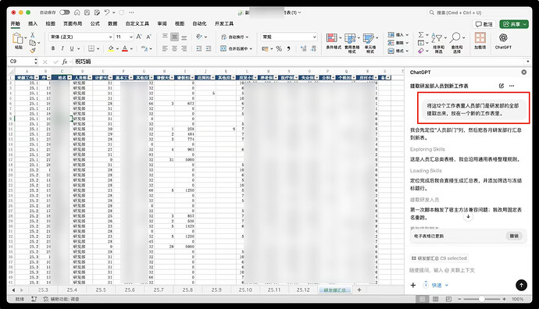Switch to the 25.7 sheet tab

(x=159, y=289)
